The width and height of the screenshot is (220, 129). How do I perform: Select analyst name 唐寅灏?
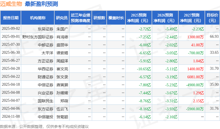point(62,85)
